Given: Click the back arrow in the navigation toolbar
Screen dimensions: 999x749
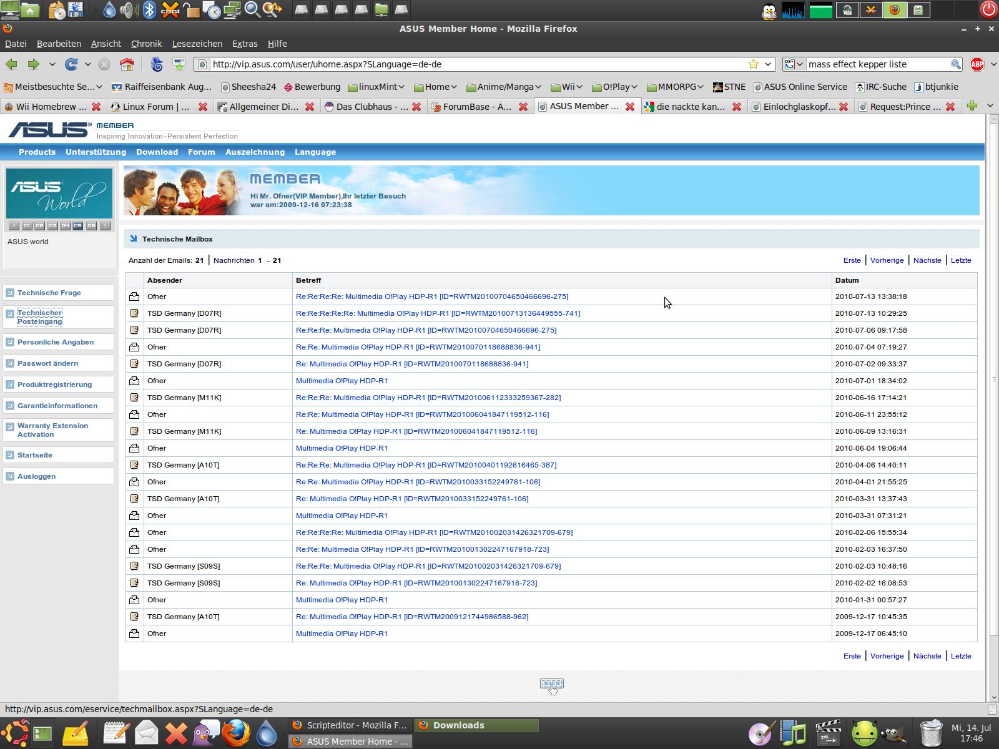Looking at the screenshot, I should [x=11, y=64].
